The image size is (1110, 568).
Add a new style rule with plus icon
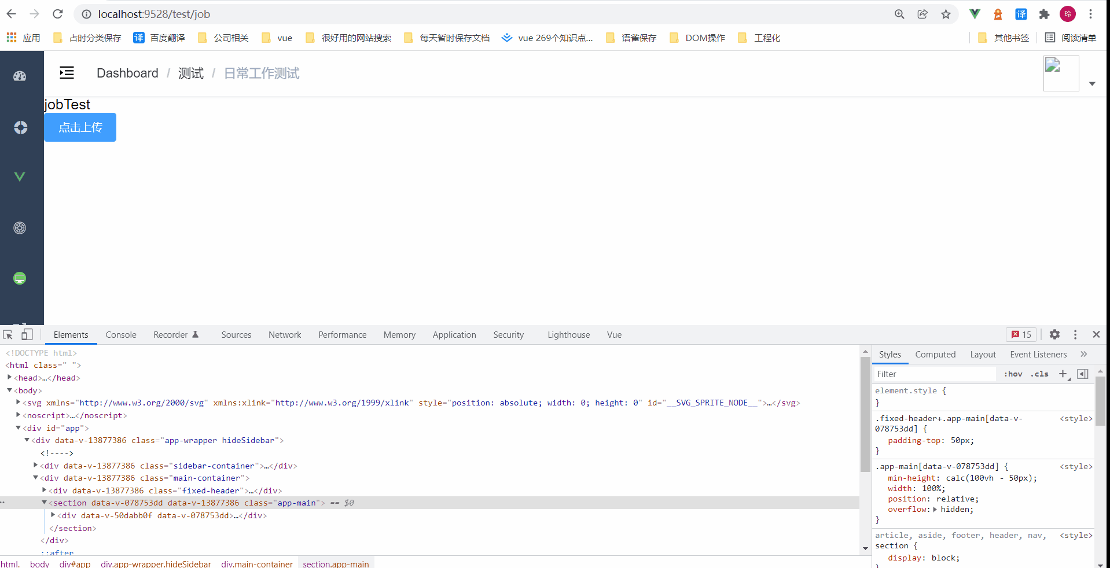tap(1063, 374)
